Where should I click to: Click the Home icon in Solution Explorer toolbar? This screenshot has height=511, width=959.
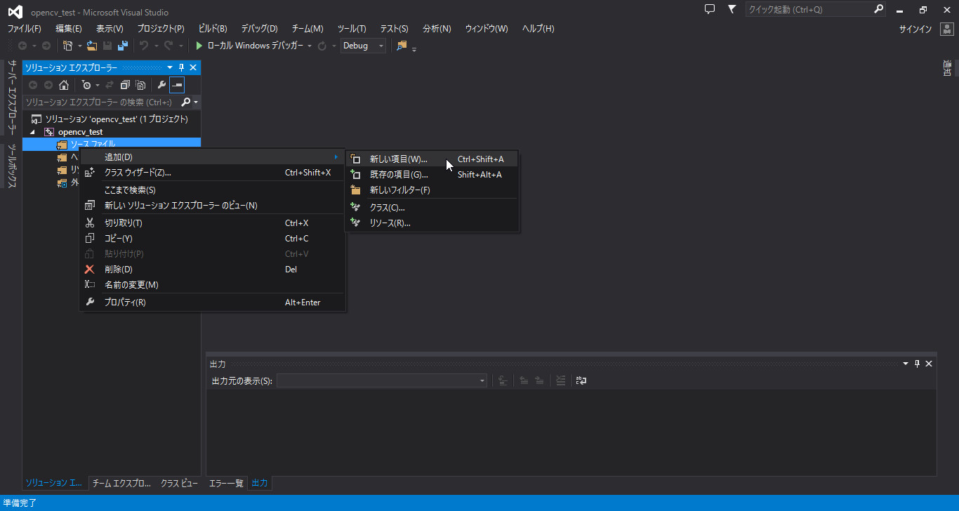(65, 85)
